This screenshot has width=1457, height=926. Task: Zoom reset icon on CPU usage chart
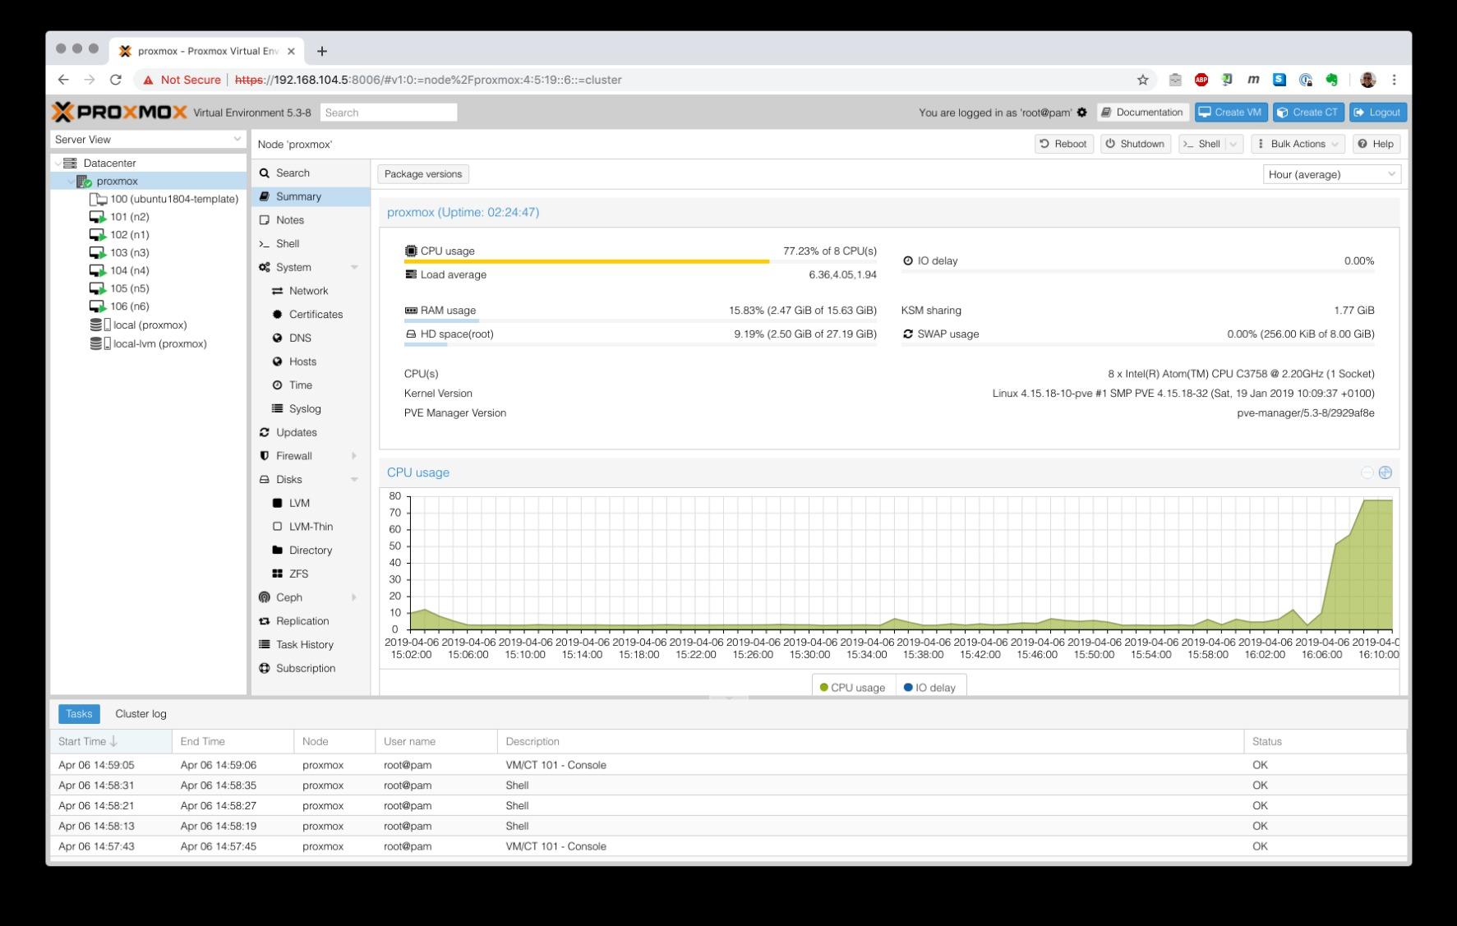[1367, 472]
